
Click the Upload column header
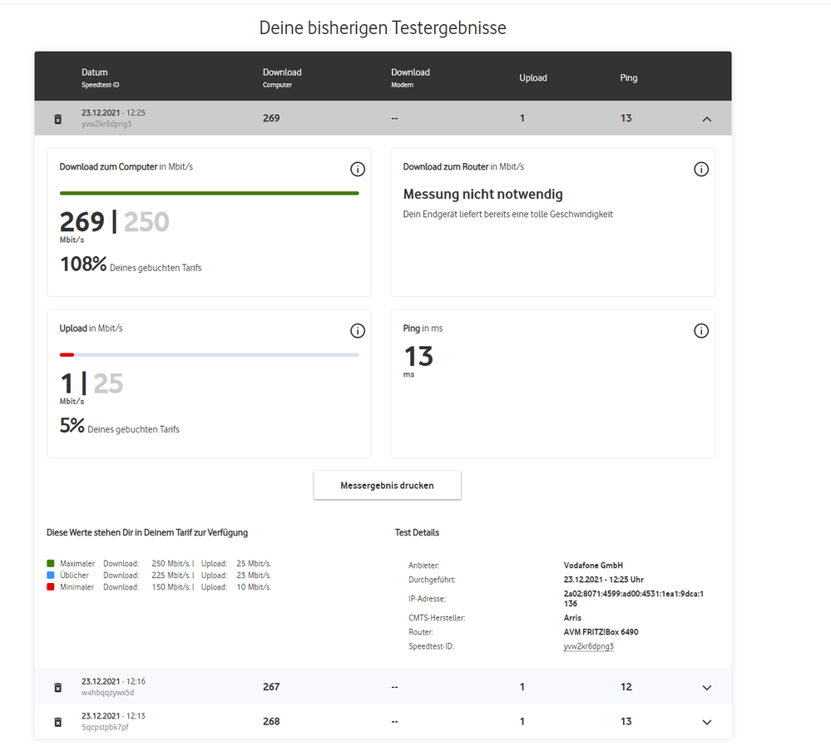(532, 77)
